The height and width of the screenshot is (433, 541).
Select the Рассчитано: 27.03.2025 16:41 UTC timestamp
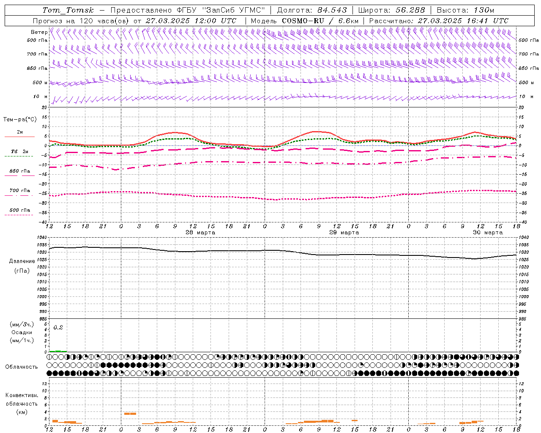[439, 21]
